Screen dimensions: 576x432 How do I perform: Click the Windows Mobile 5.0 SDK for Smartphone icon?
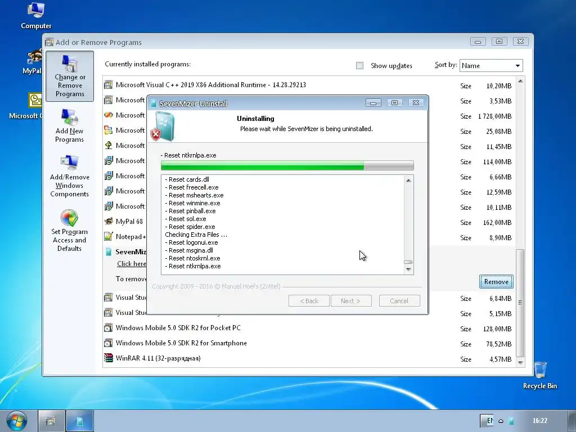(x=108, y=343)
